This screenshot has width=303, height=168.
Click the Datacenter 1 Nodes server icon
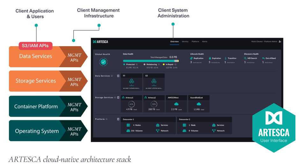click(x=128, y=125)
